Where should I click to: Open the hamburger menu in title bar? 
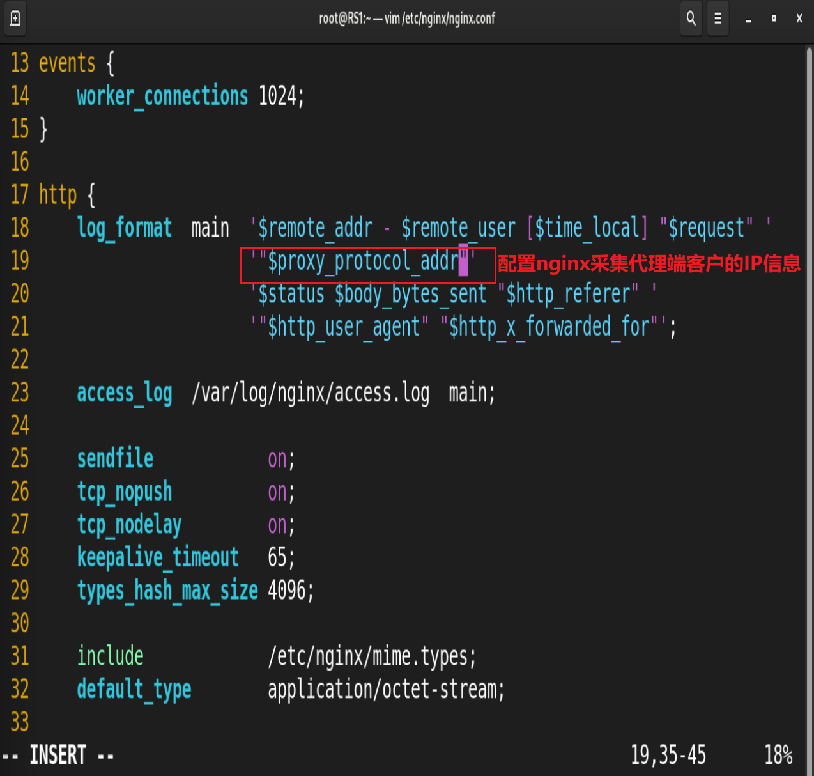coord(718,19)
